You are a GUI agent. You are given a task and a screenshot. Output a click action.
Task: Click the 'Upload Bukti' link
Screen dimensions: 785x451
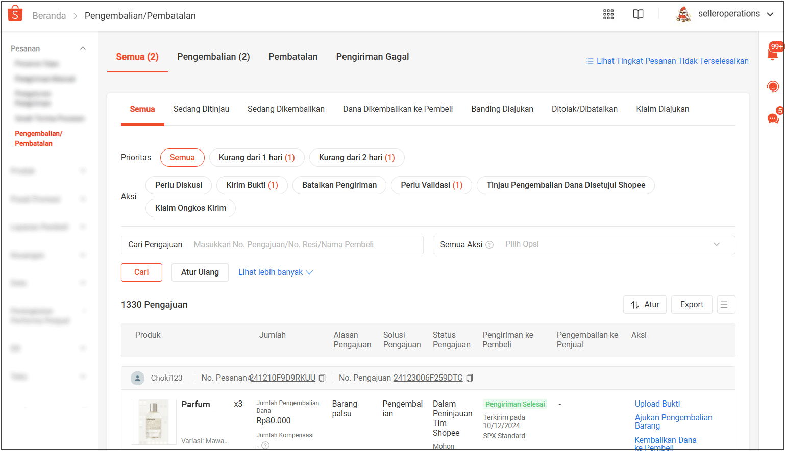[x=657, y=404]
